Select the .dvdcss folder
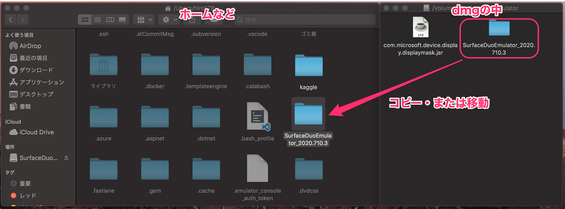565x209 pixels. coord(309,170)
